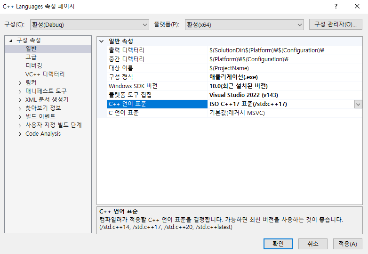Select the C 언어 표준 property row

(x=234, y=113)
